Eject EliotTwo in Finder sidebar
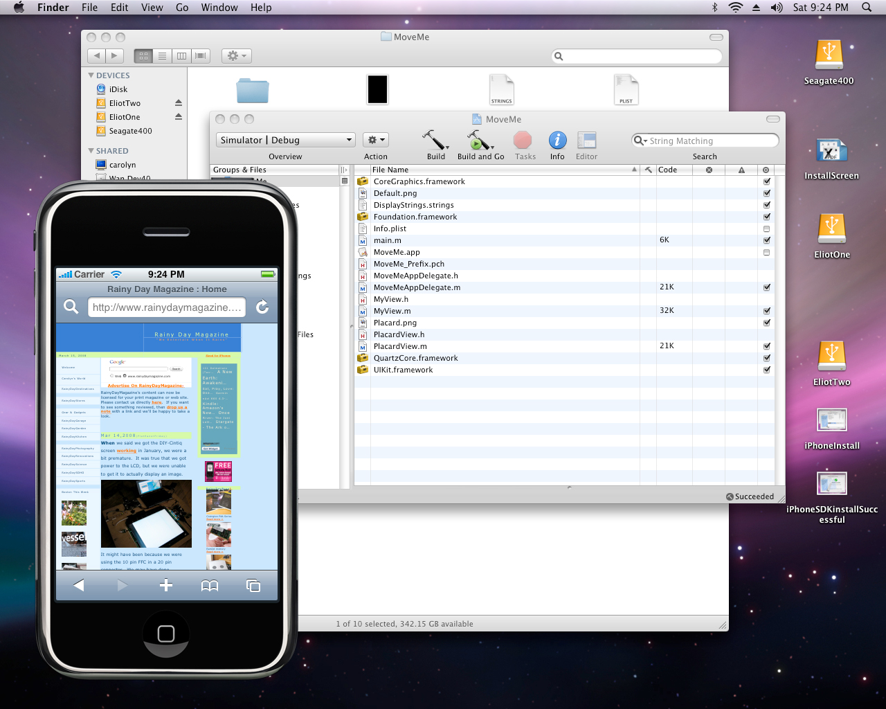The height and width of the screenshot is (709, 886). coord(178,103)
